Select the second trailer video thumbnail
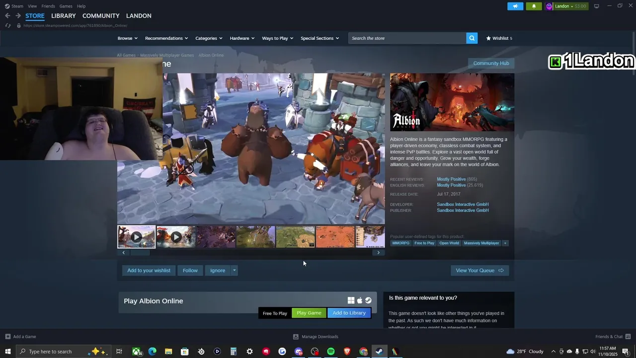 (176, 237)
